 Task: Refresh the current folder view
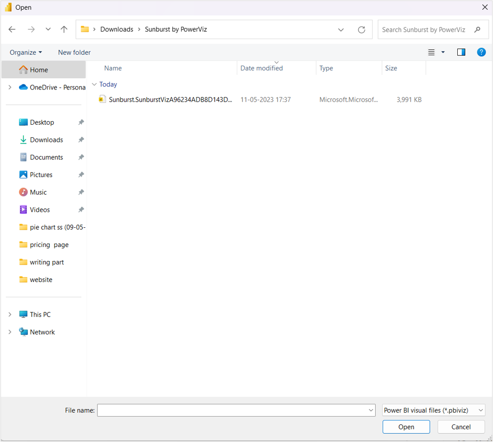click(361, 30)
